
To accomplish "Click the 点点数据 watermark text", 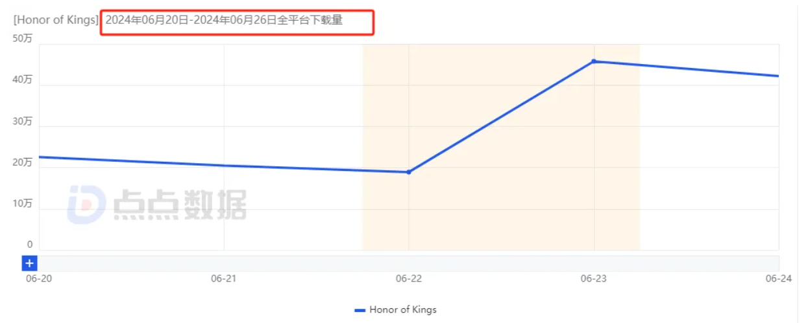I will coord(180,205).
